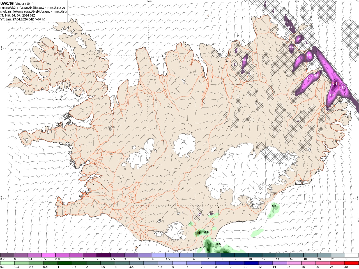Viewport: 359px width, 269px height.
Task: Select purple lower swatch labeled 12
Action: click(x=265, y=263)
